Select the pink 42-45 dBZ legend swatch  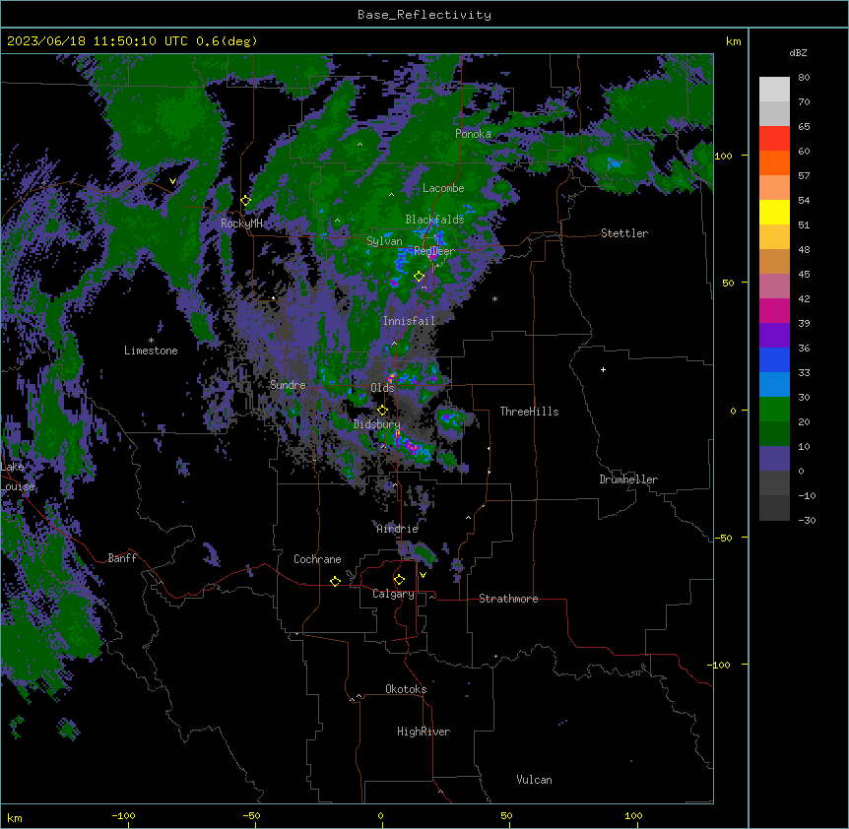pyautogui.click(x=774, y=287)
